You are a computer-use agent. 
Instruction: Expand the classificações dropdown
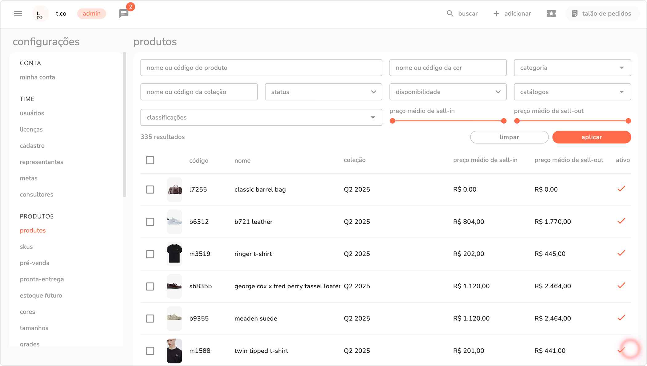[261, 117]
